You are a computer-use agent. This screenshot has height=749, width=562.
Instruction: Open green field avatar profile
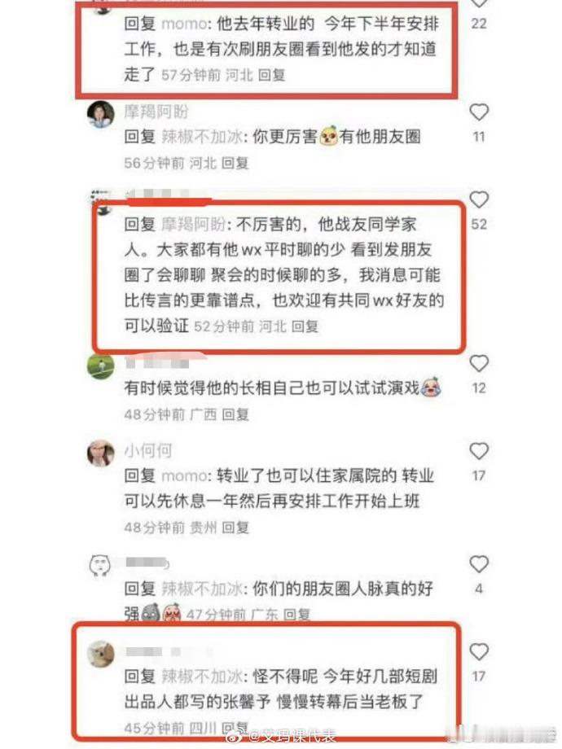click(101, 366)
